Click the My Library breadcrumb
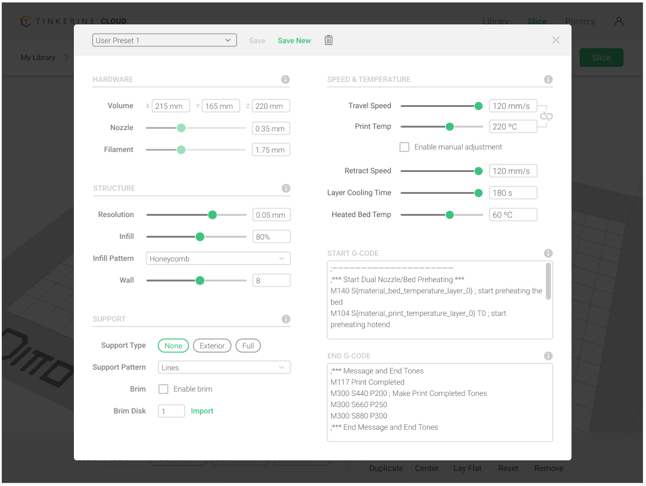646x486 pixels. (x=38, y=58)
